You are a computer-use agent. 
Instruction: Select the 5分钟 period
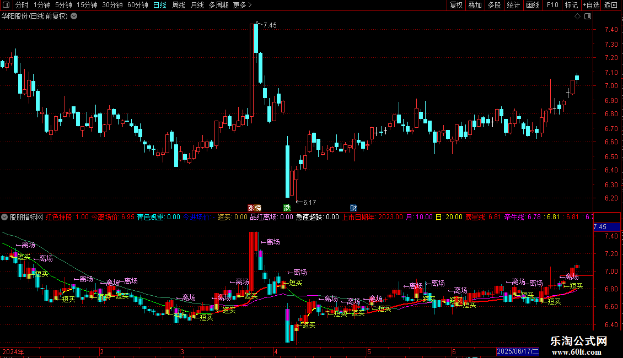click(x=63, y=5)
